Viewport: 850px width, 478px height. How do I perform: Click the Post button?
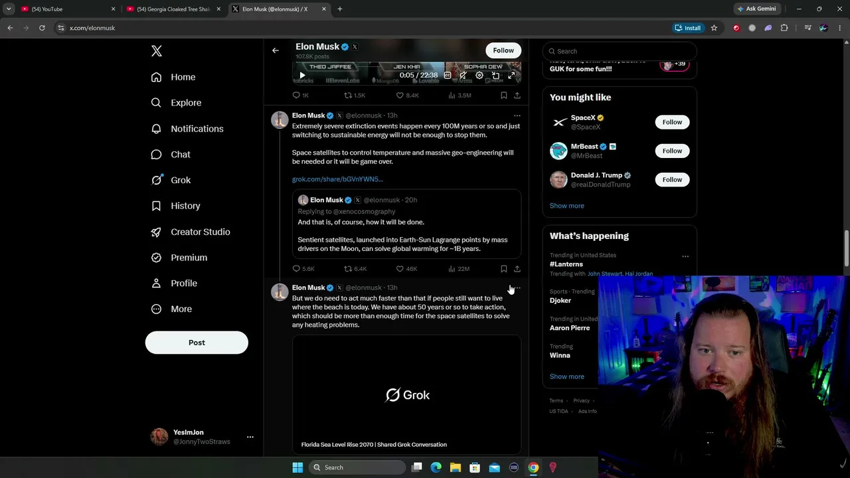pos(197,343)
